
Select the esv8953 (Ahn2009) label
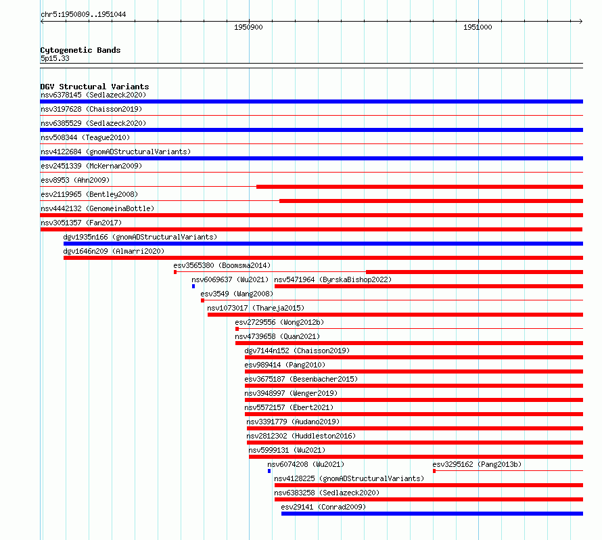pyautogui.click(x=75, y=180)
